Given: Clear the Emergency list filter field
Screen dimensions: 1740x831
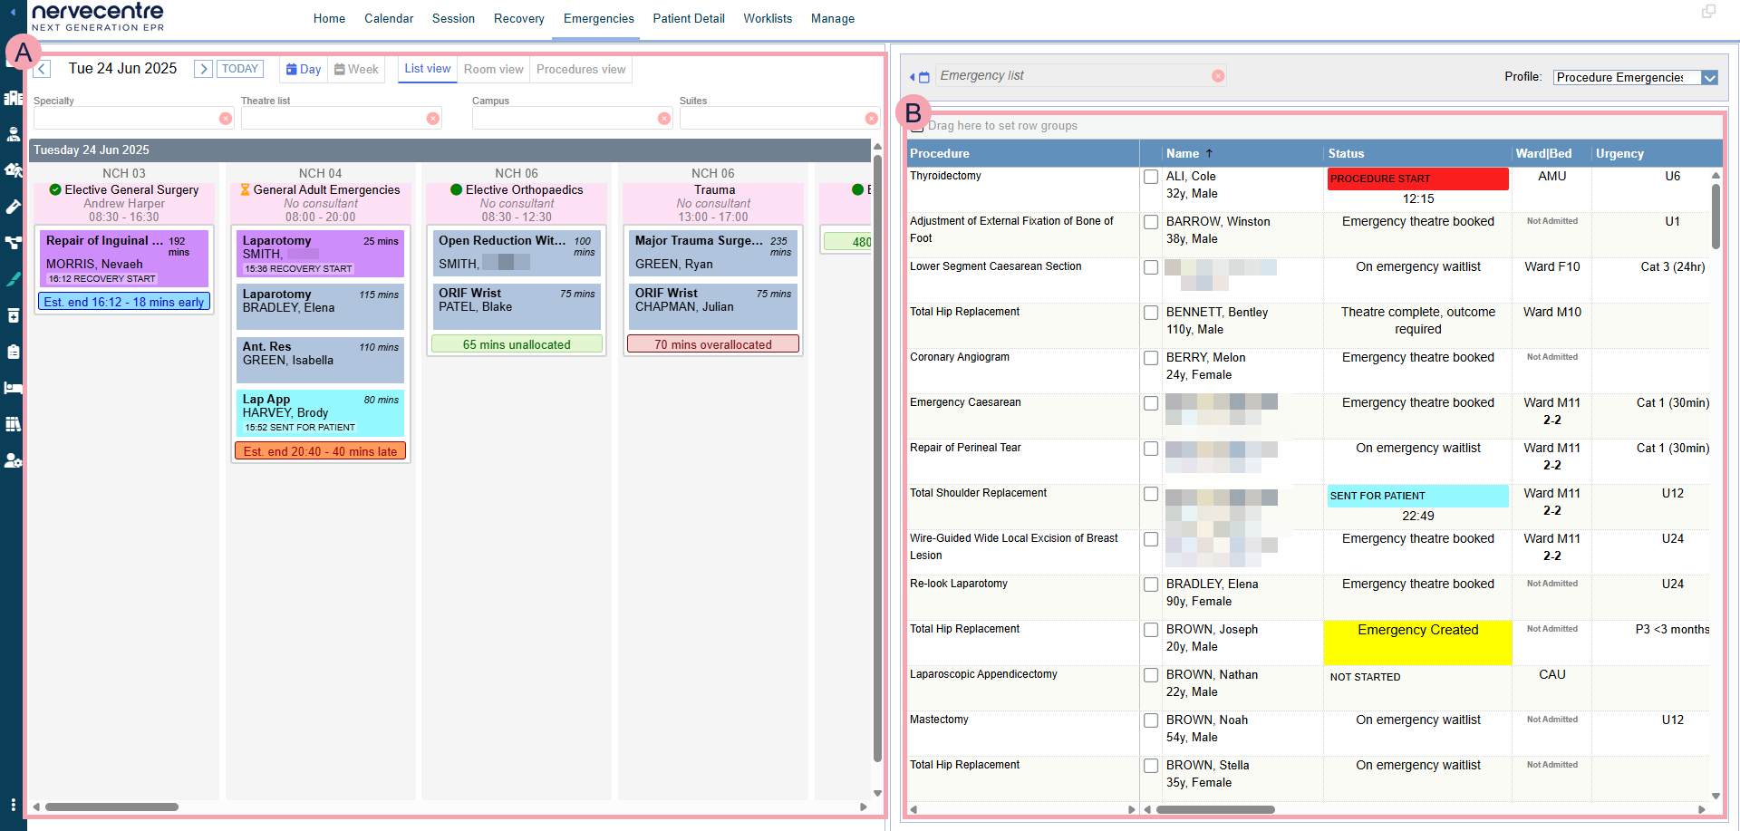Looking at the screenshot, I should pos(1218,76).
